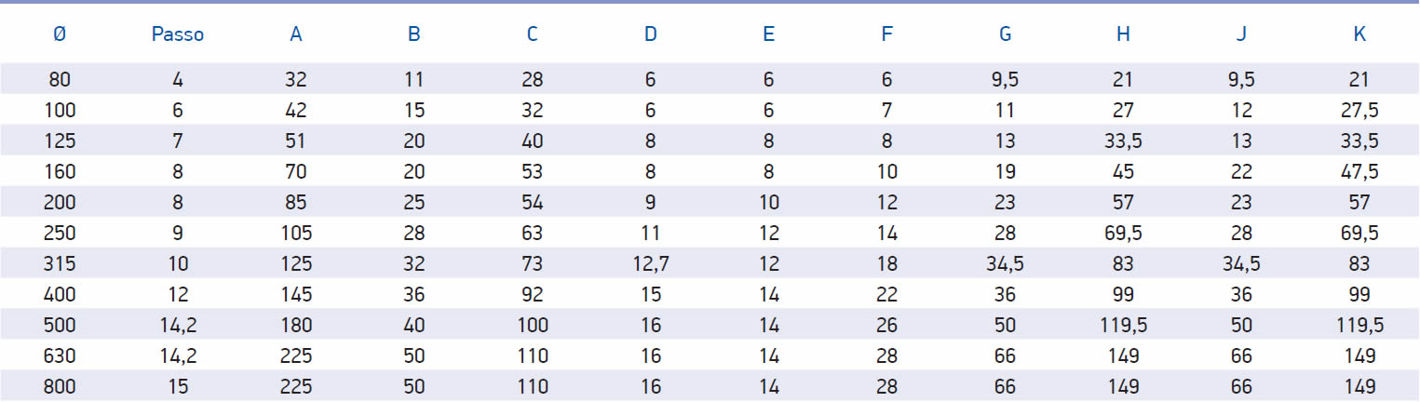1420x402 pixels.
Task: Click the K column header
Action: (1359, 34)
